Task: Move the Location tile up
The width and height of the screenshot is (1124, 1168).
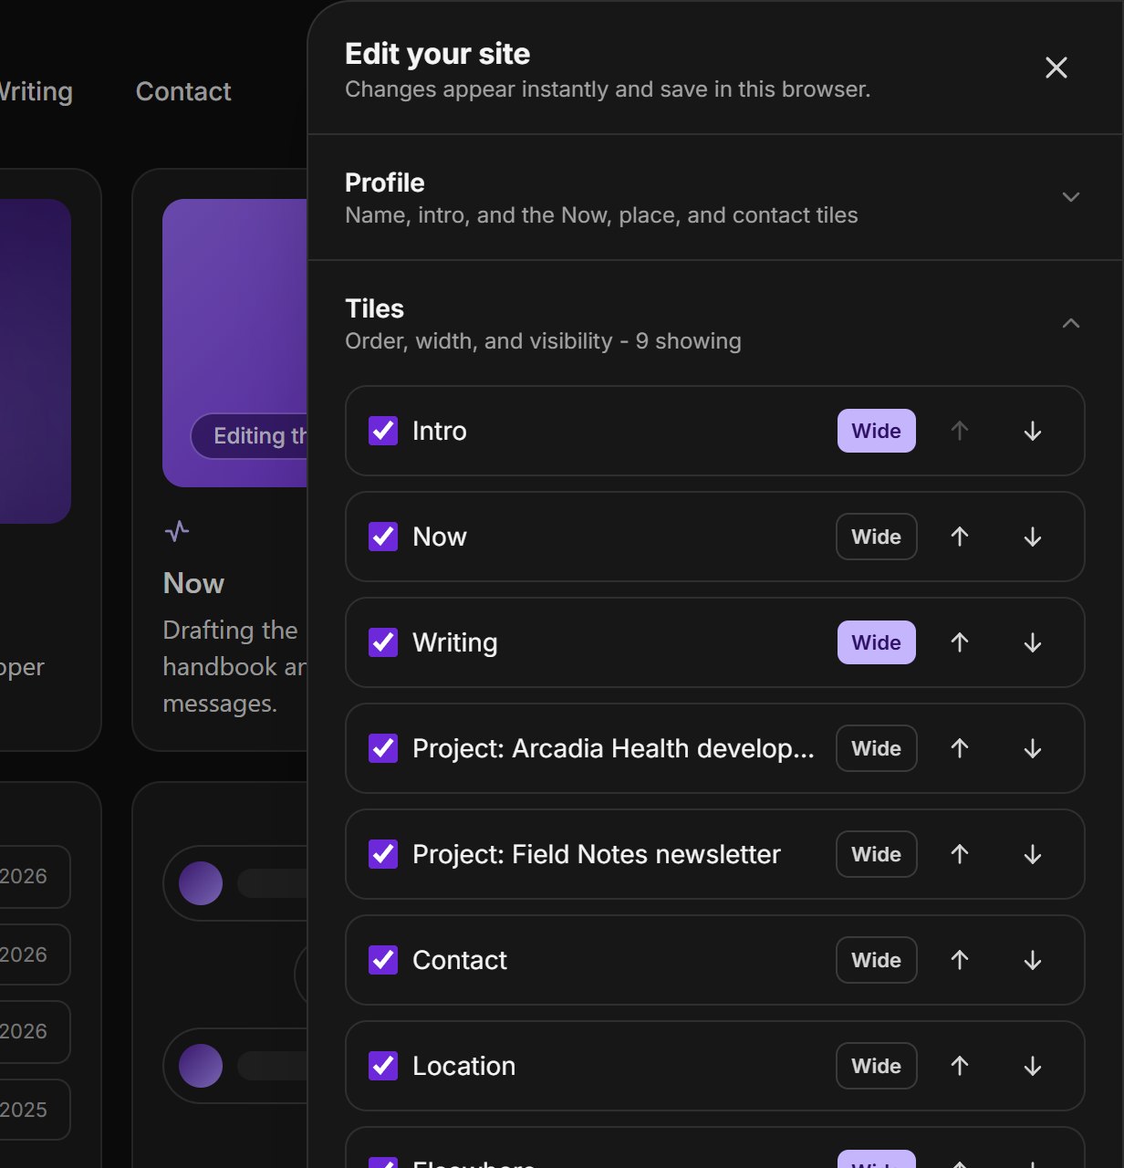Action: [x=960, y=1066]
